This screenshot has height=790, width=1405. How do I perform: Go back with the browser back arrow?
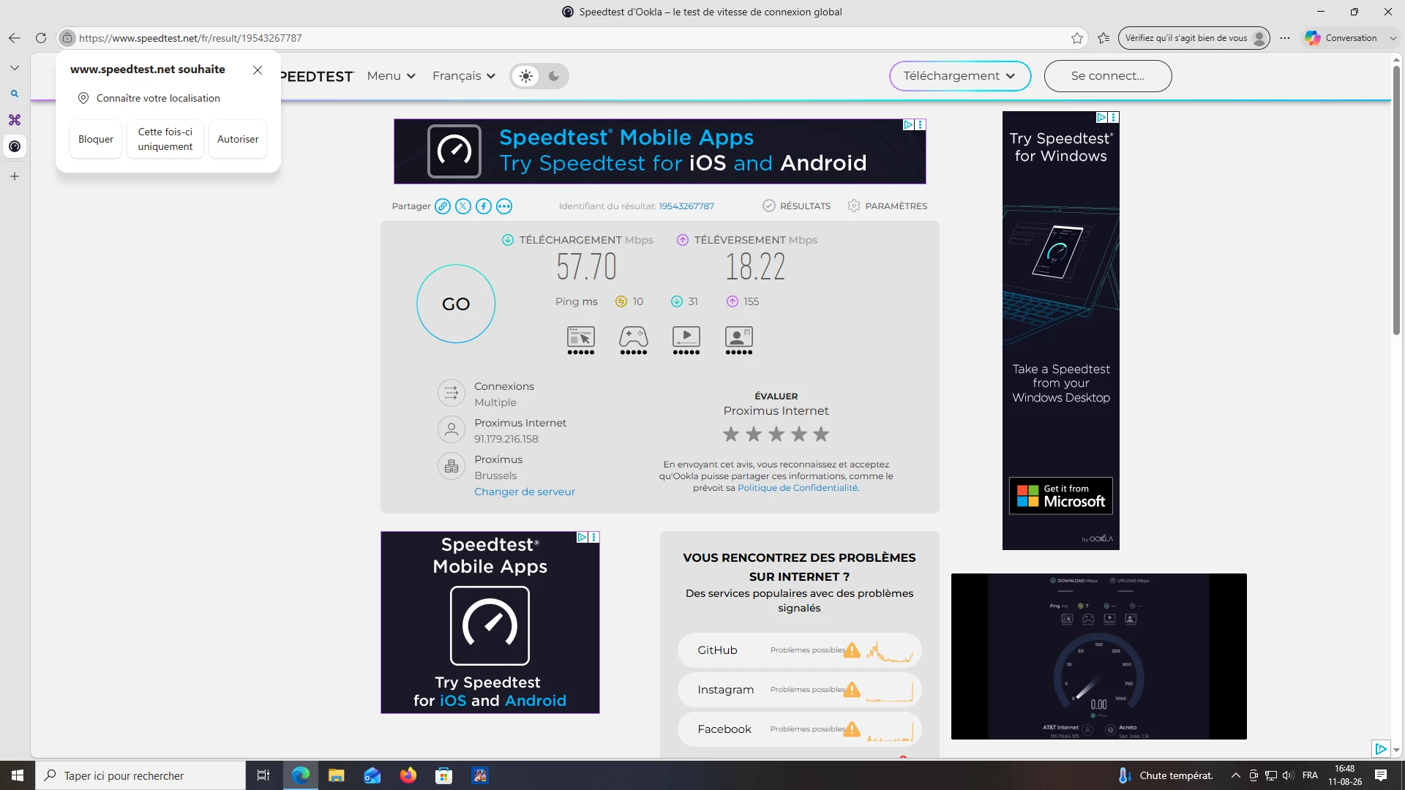15,38
